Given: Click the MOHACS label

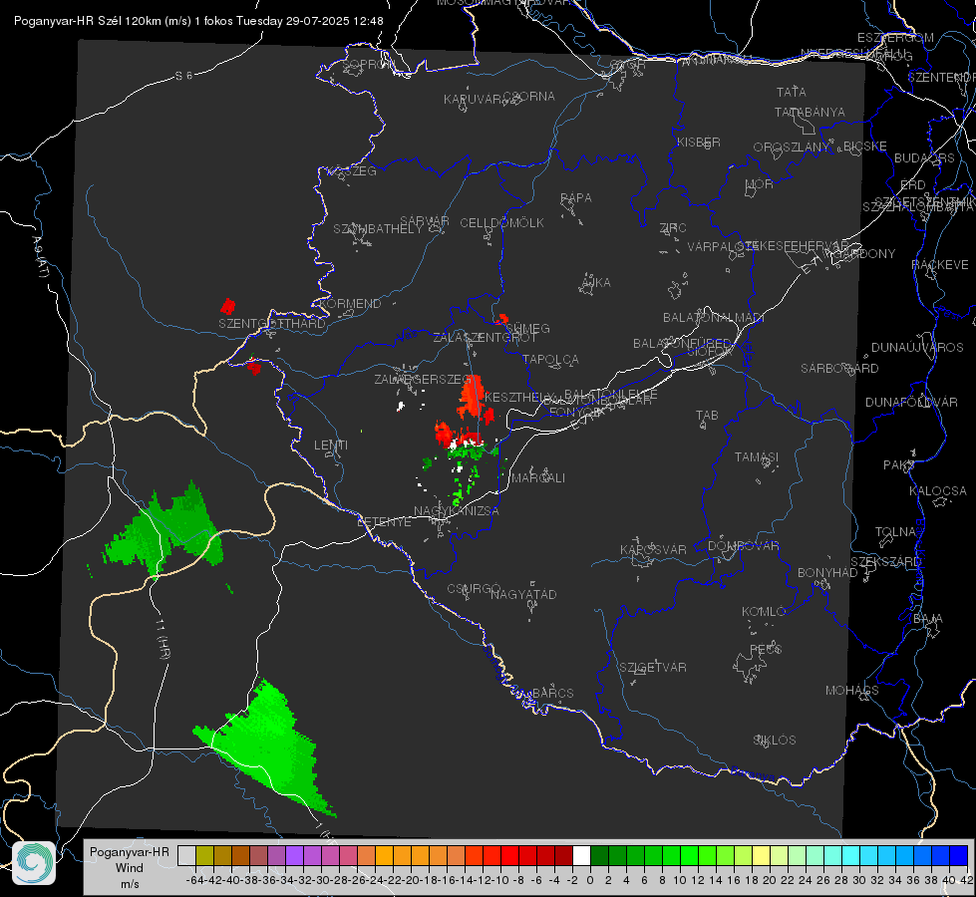Looking at the screenshot, I should tap(852, 691).
